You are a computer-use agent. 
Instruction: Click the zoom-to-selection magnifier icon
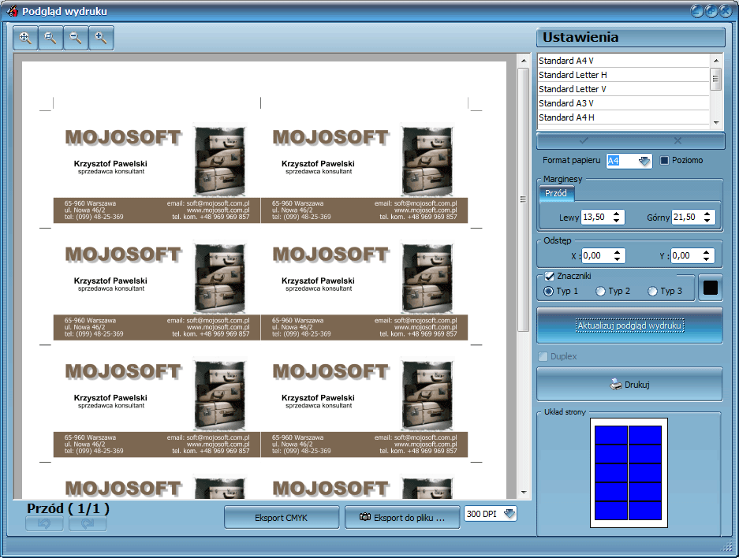[50, 38]
